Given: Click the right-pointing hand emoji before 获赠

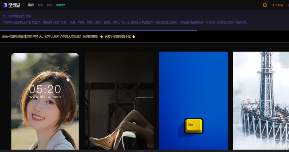Looking at the screenshot, I should (102, 36).
